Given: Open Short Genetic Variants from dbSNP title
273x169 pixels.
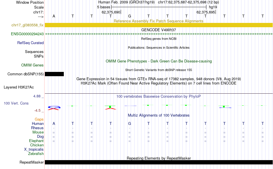Looking at the screenshot, I should tap(159, 70).
